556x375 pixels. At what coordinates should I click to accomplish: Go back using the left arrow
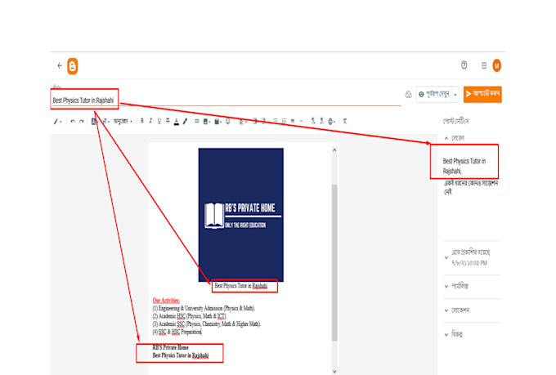coord(60,65)
